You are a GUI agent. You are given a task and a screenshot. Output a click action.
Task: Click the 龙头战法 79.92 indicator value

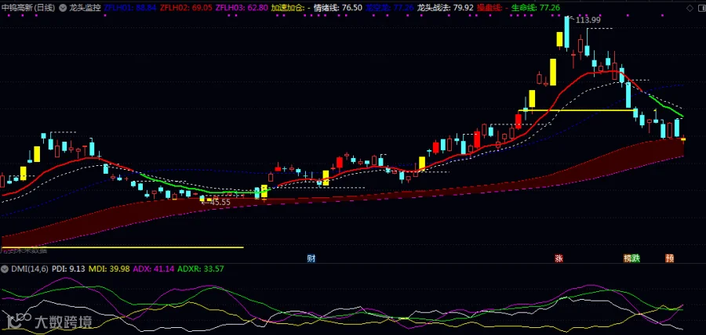pos(445,8)
